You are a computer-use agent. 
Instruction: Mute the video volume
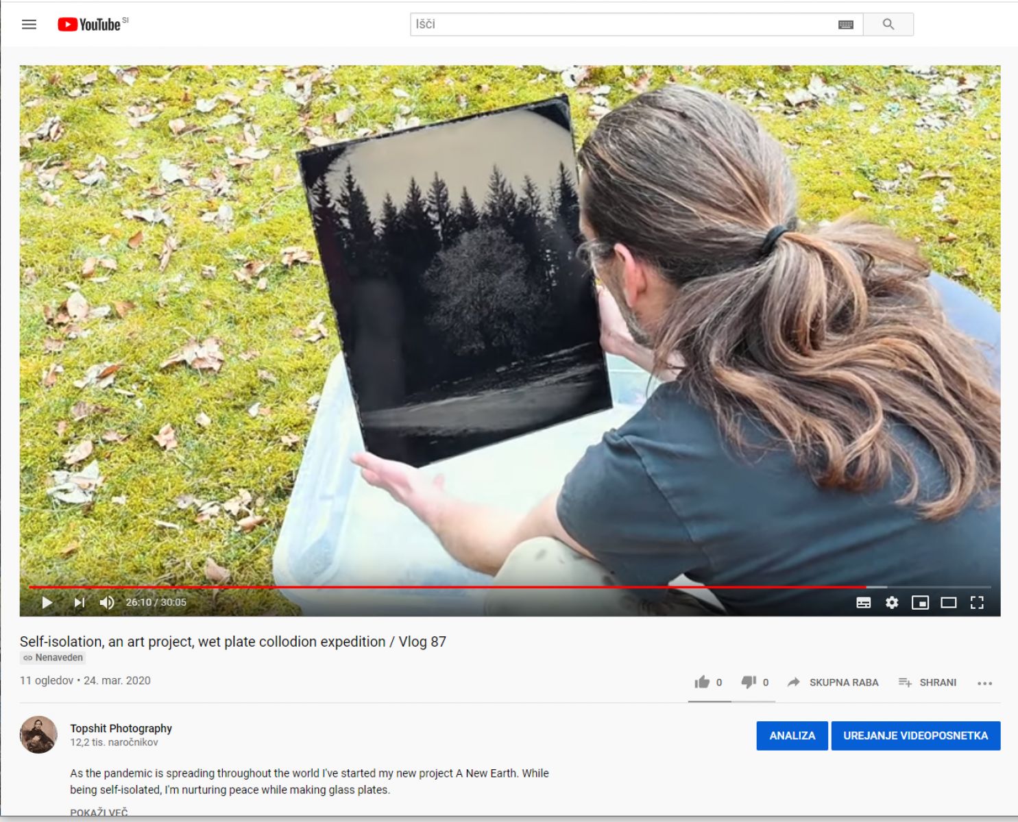(x=107, y=602)
